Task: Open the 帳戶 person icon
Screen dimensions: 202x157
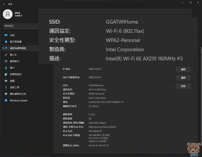Action: click(x=6, y=68)
